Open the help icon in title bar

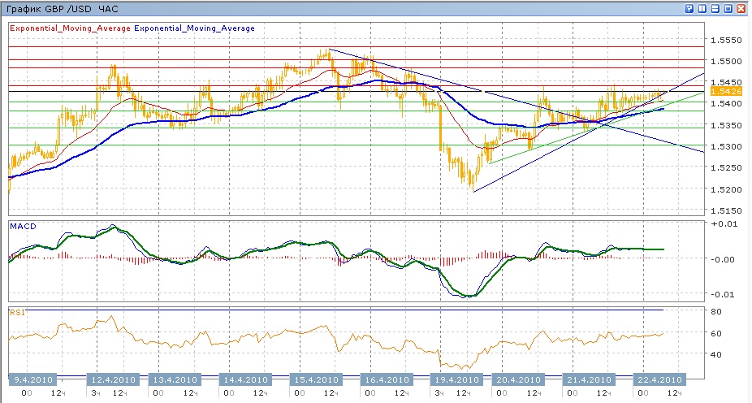tap(689, 8)
